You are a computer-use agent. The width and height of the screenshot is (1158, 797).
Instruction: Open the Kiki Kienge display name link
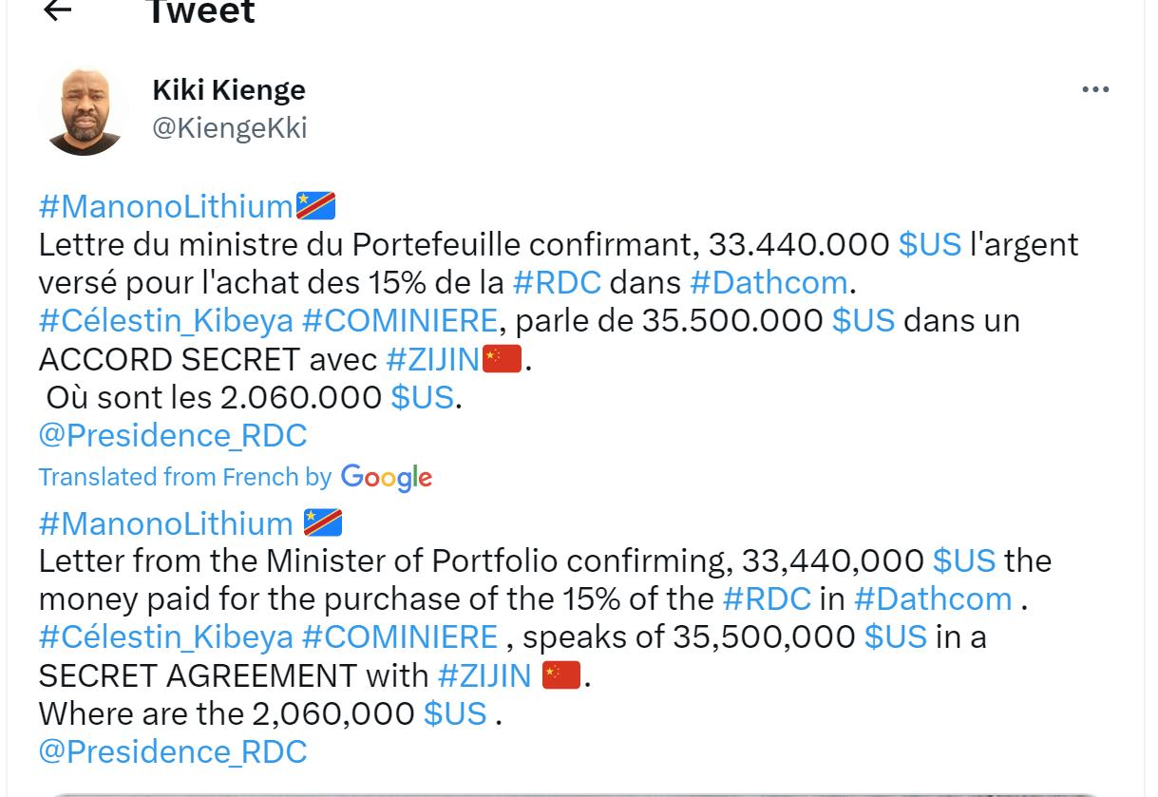click(x=229, y=90)
